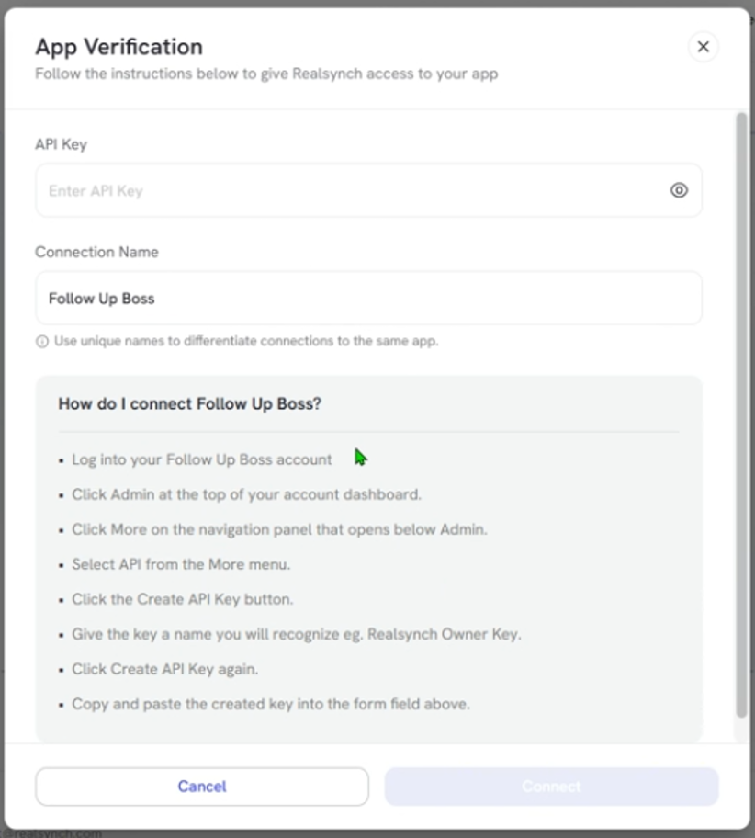755x838 pixels.
Task: Click the "Click Admin at the top" step
Action: (246, 494)
